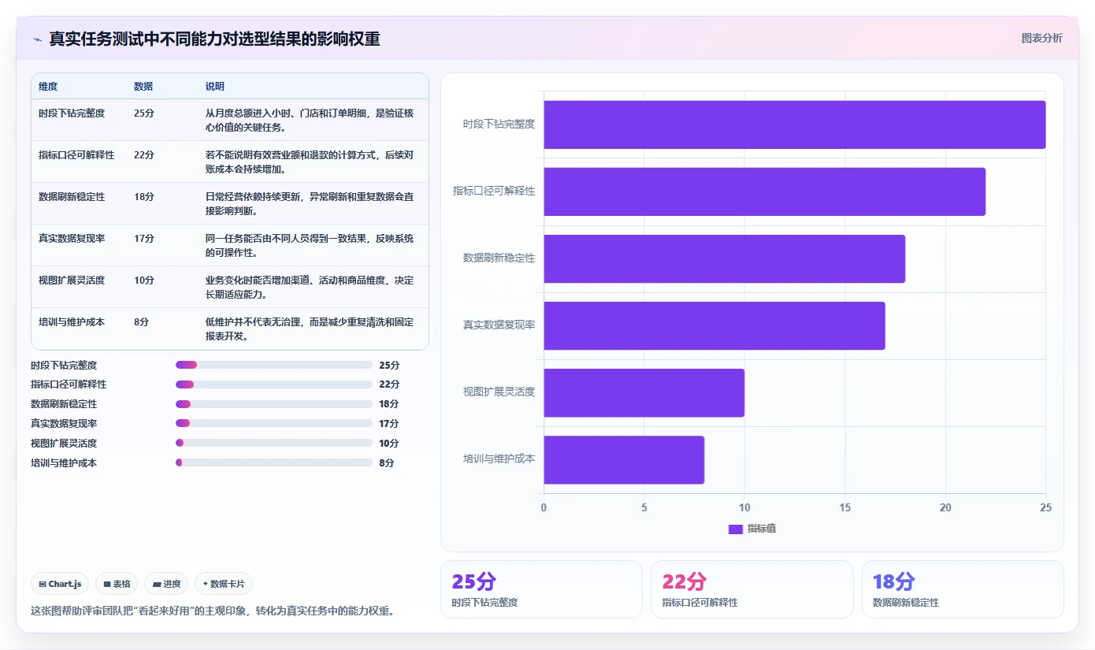Click the 10分 cell in table

[144, 280]
